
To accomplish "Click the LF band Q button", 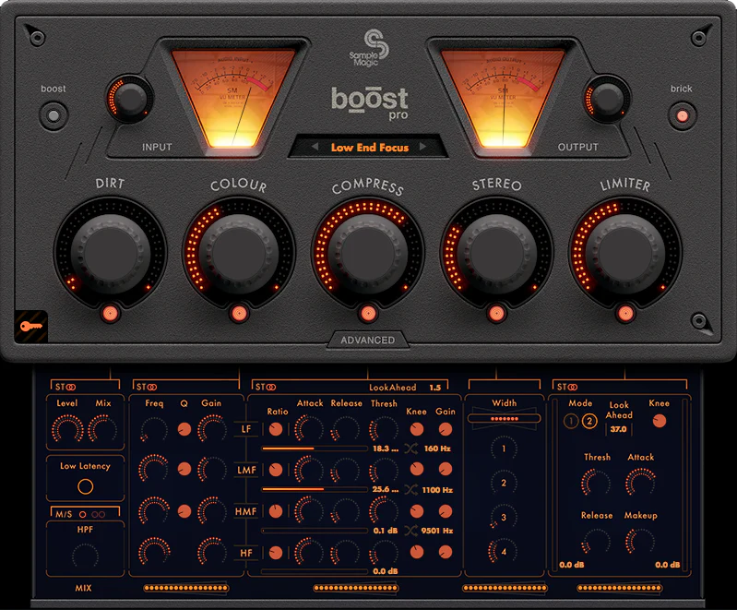I will 184,429.
